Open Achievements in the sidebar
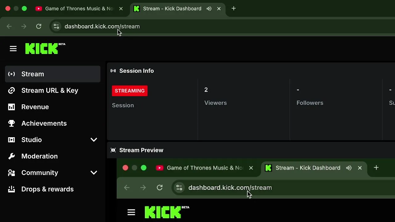Screen dimensions: 395x222 [x=52, y=123]
